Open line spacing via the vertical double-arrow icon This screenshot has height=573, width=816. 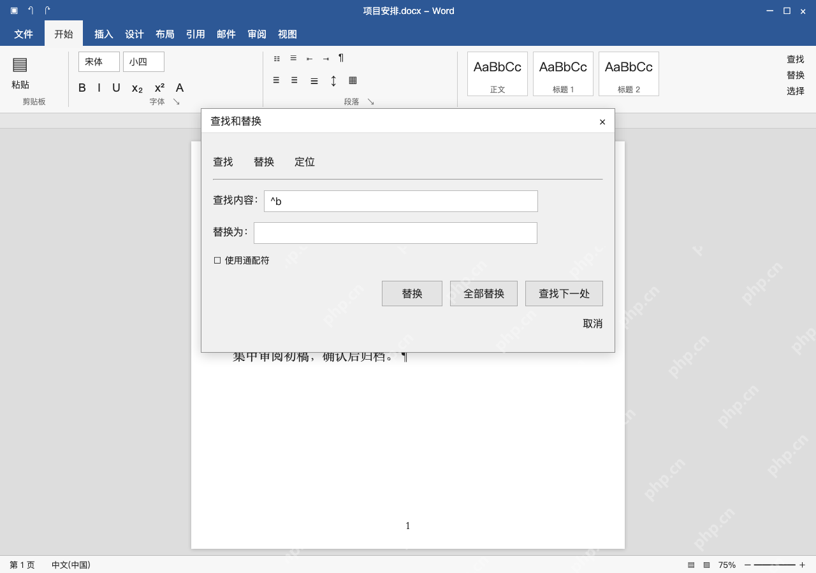pos(333,81)
